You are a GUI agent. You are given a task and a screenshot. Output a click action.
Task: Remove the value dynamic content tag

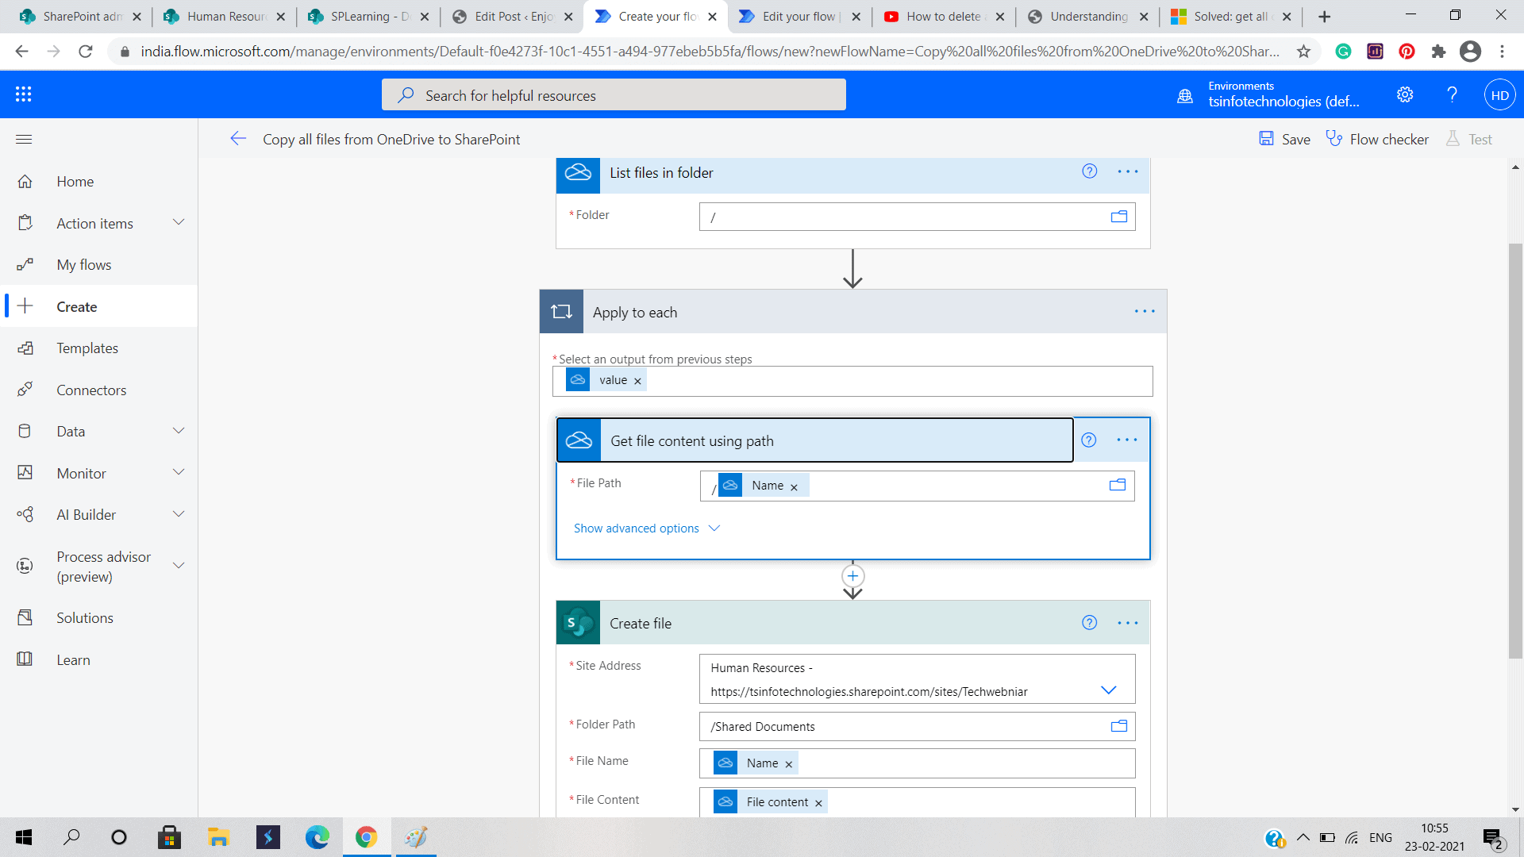[637, 380]
